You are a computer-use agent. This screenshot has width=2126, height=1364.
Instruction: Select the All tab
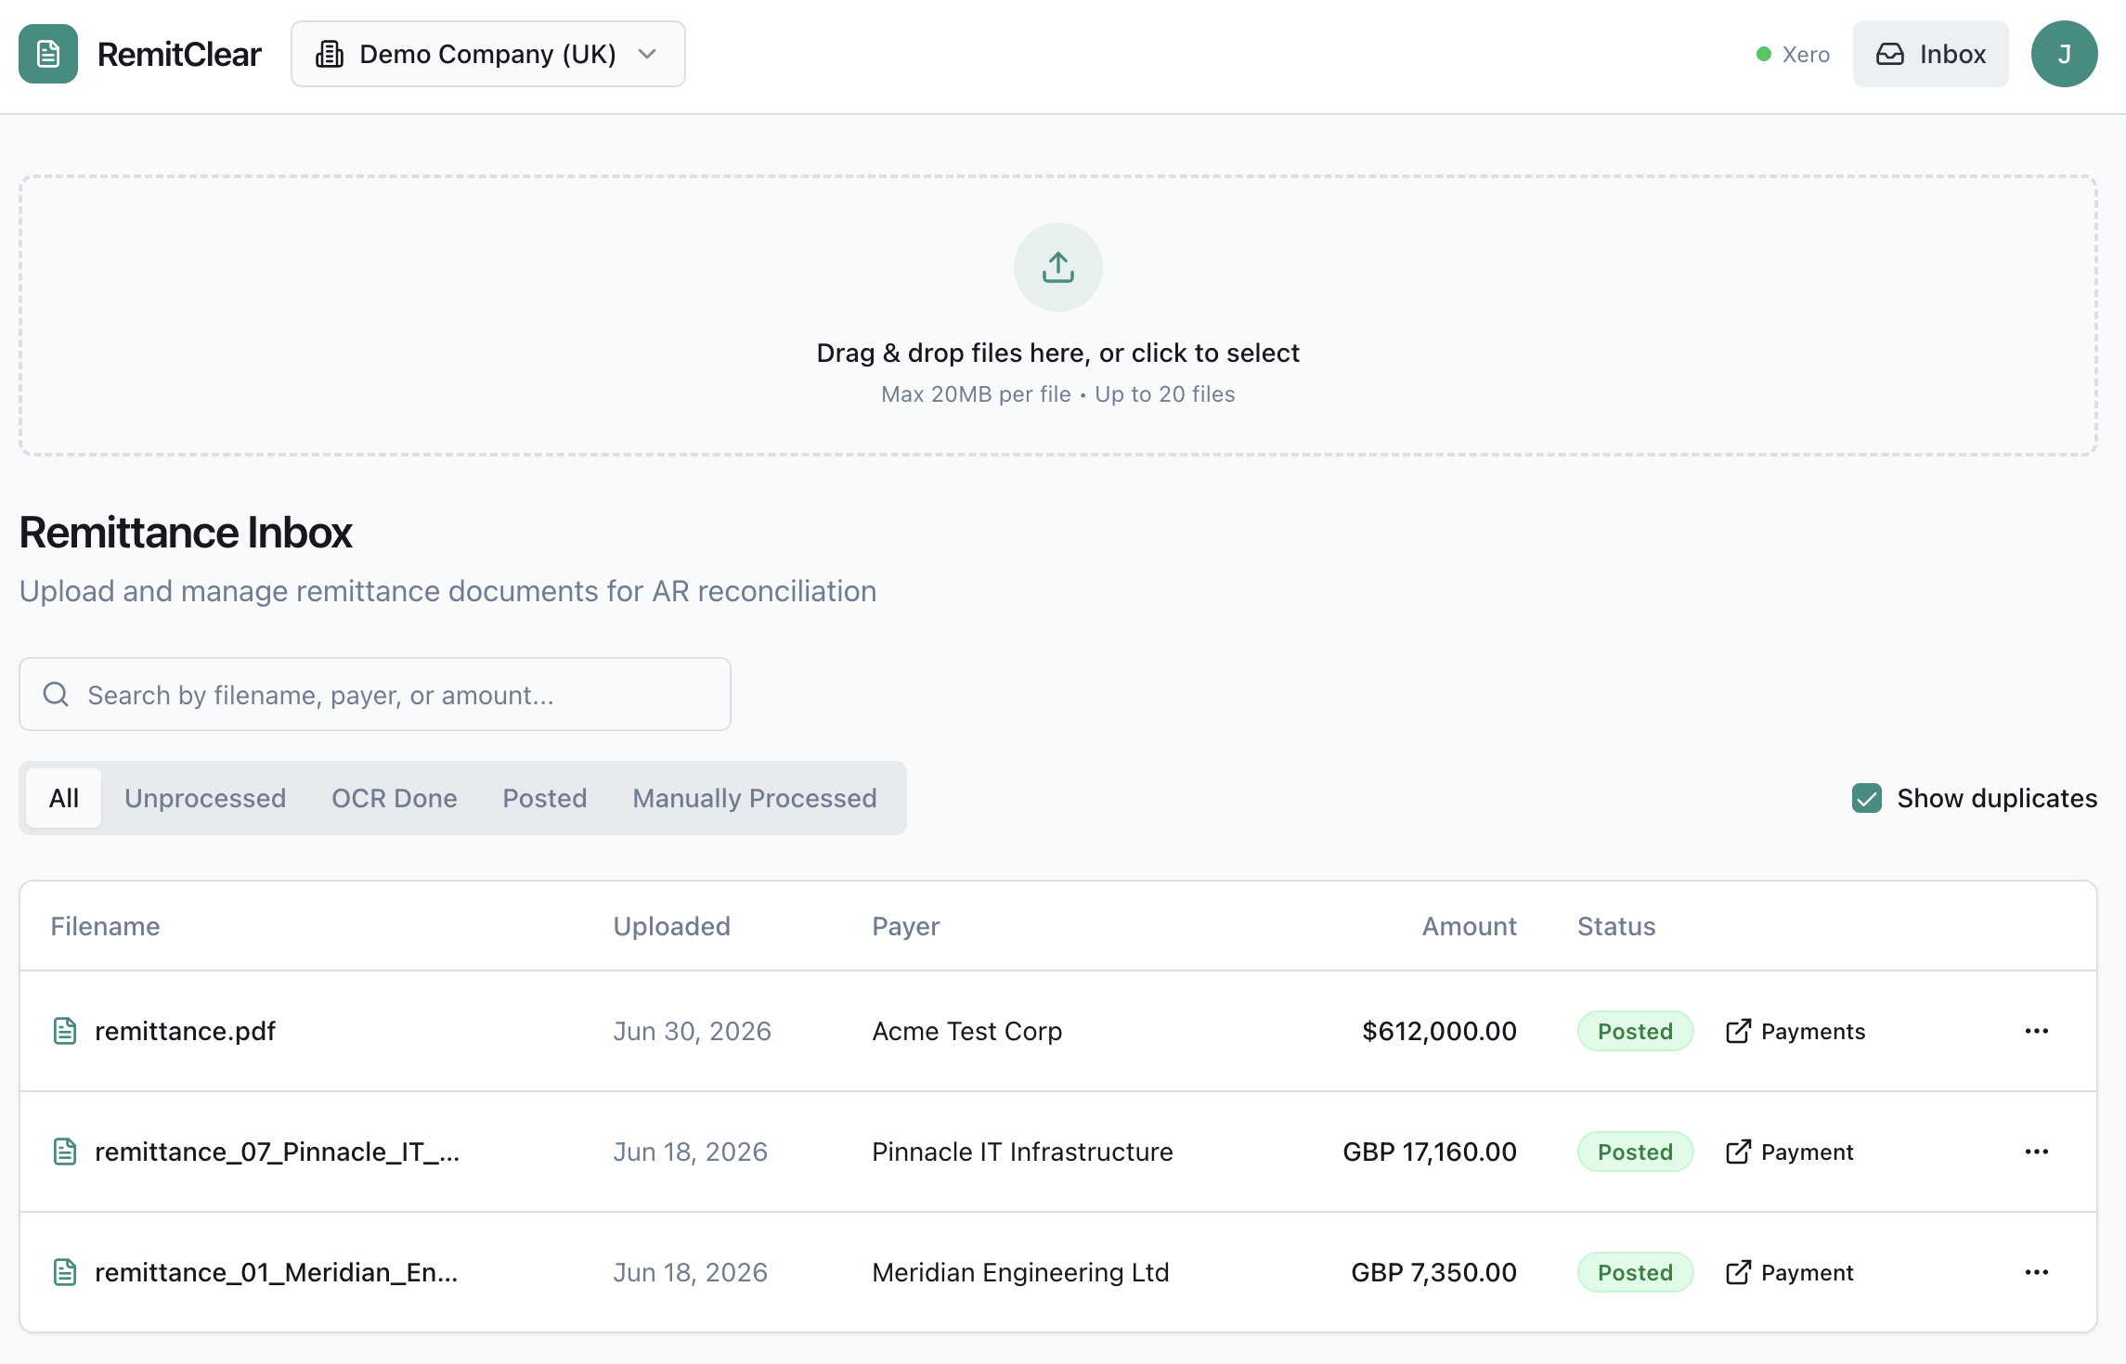[x=63, y=798]
